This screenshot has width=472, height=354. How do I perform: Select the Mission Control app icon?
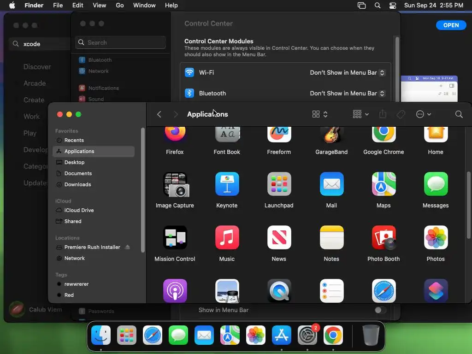pos(175,237)
